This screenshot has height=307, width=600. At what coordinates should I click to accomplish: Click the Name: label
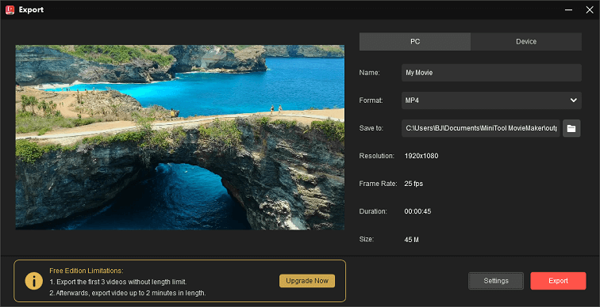[x=369, y=73]
